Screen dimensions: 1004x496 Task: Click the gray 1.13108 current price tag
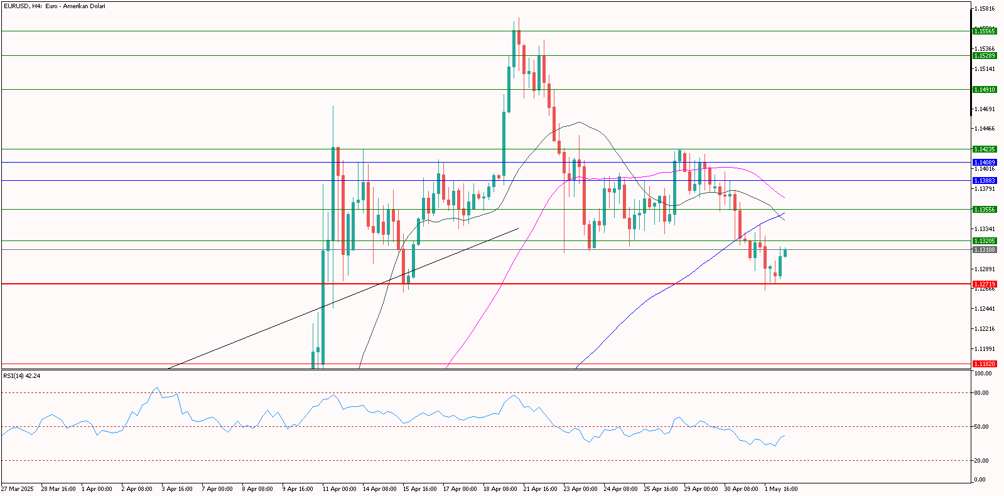(984, 249)
